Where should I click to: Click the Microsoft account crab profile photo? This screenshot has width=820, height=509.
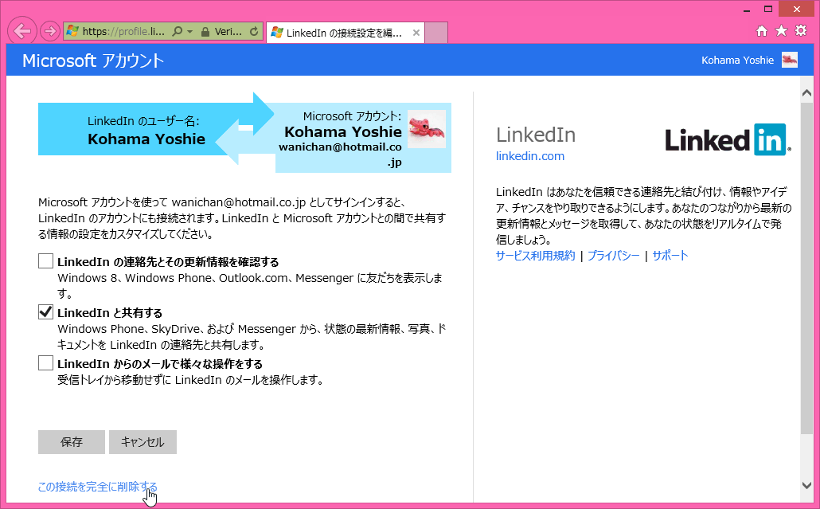pos(427,129)
